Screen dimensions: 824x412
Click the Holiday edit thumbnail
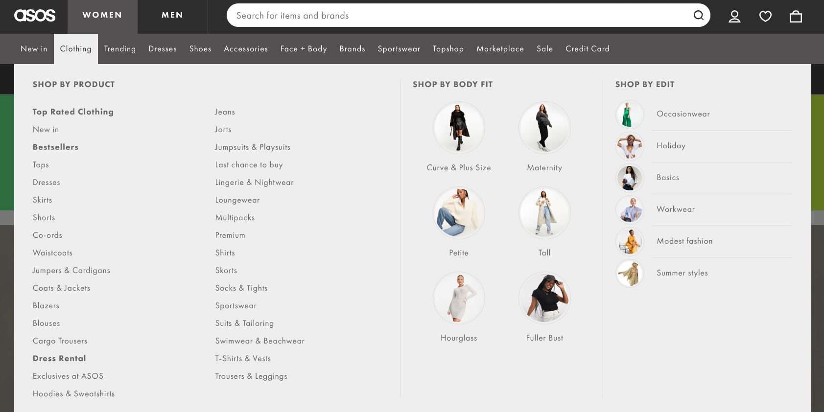630,146
